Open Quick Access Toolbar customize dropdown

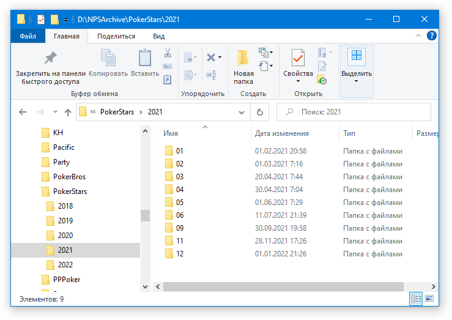tap(65, 20)
